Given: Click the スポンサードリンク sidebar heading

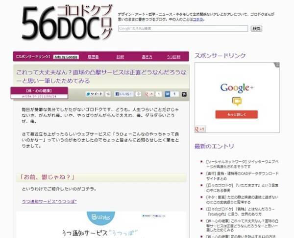Looking at the screenshot, I should (x=220, y=56).
